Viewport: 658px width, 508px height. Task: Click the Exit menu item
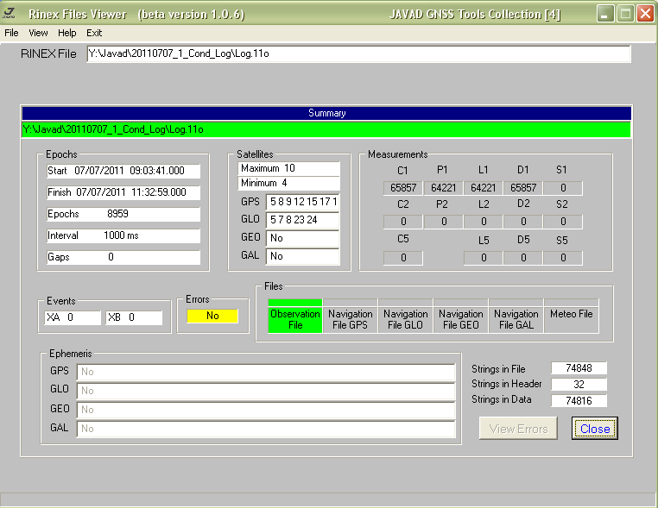point(94,33)
